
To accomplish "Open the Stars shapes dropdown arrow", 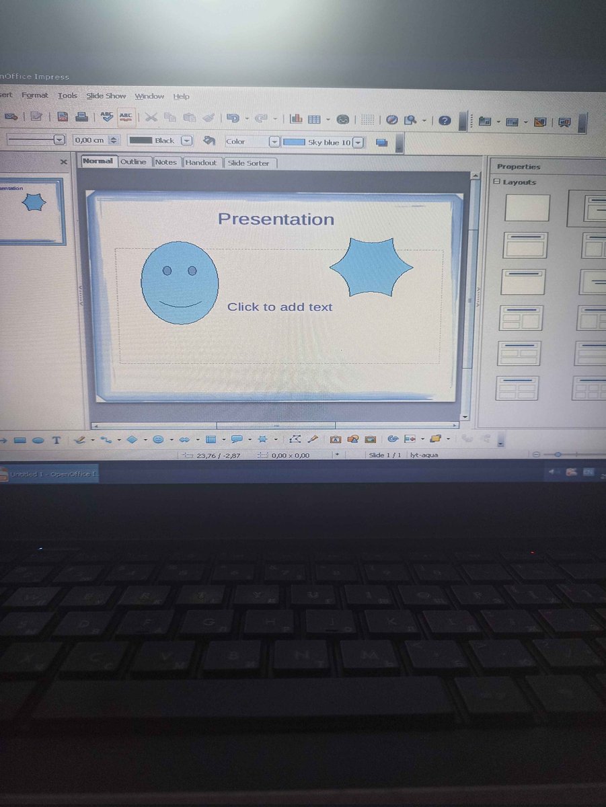I will 276,440.
